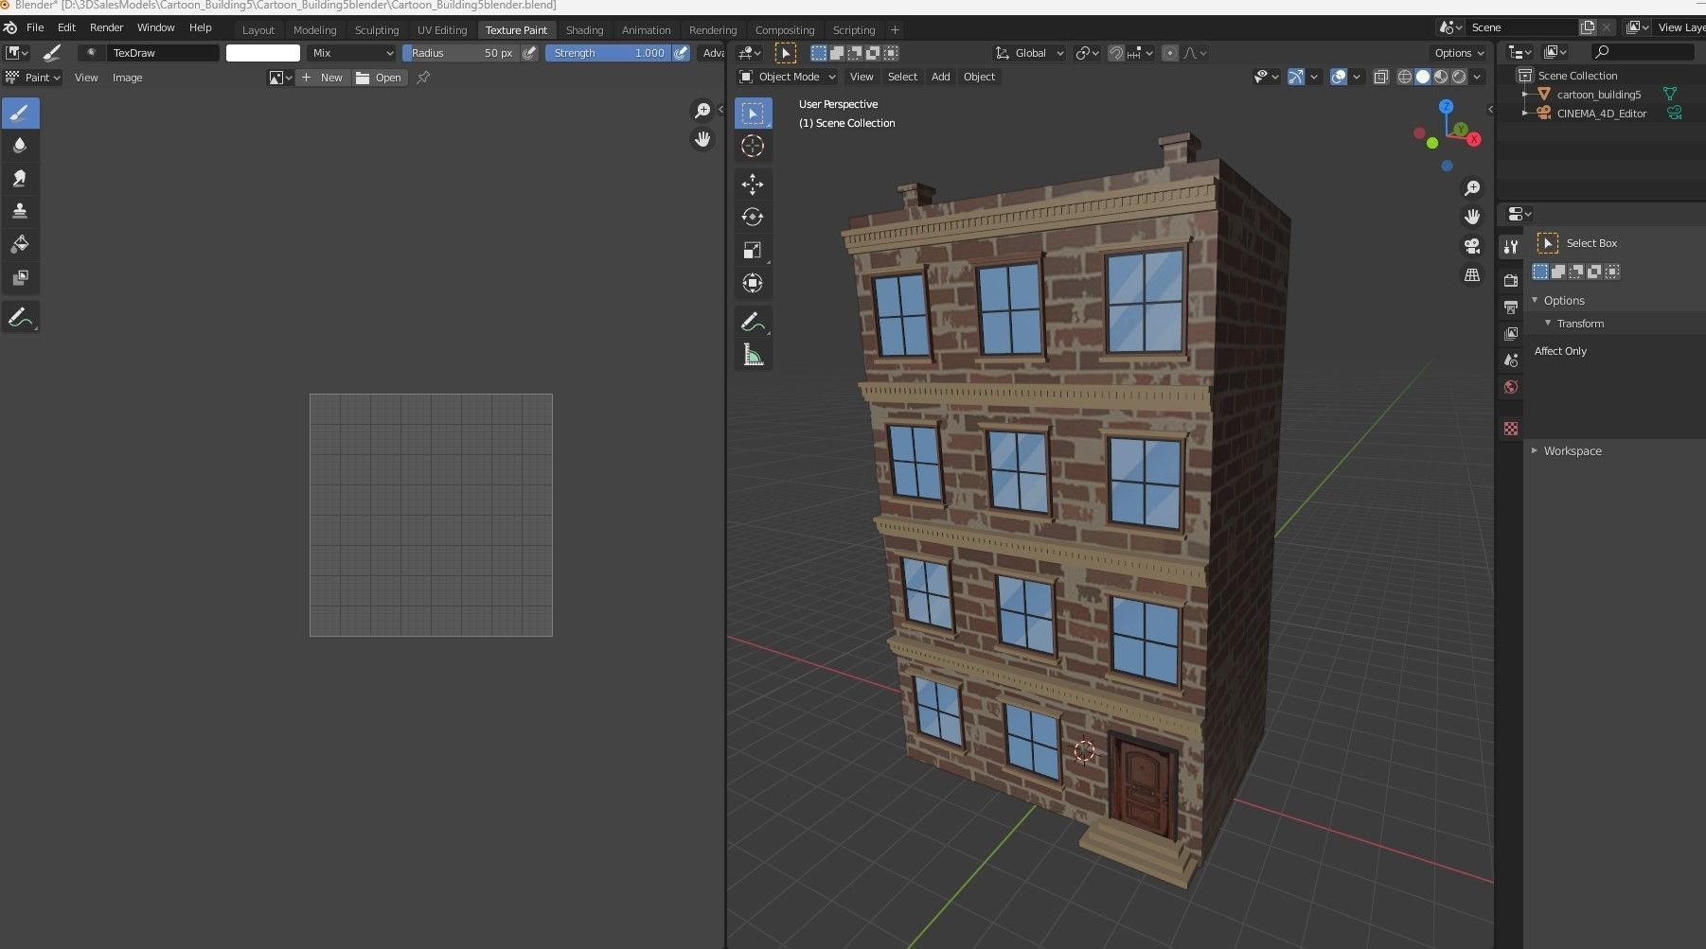Toggle pressure sensitivity for Strength

coord(681,53)
